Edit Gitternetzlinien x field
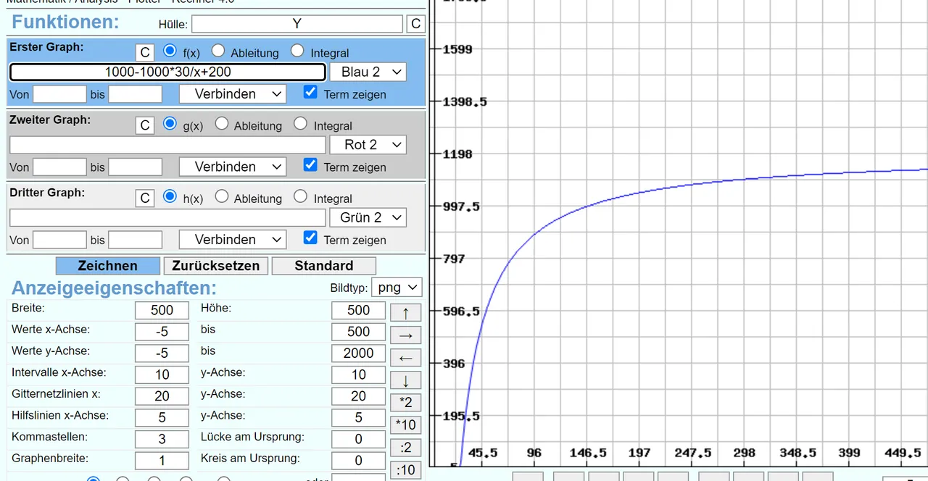Image resolution: width=928 pixels, height=481 pixels. click(x=162, y=396)
